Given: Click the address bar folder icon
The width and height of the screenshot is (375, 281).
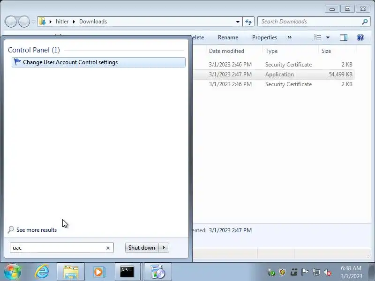Looking at the screenshot, I should pyautogui.click(x=42, y=22).
